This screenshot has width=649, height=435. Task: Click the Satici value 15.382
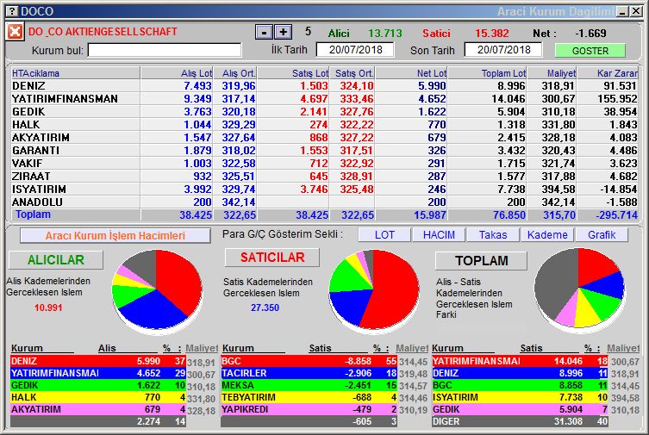(492, 33)
